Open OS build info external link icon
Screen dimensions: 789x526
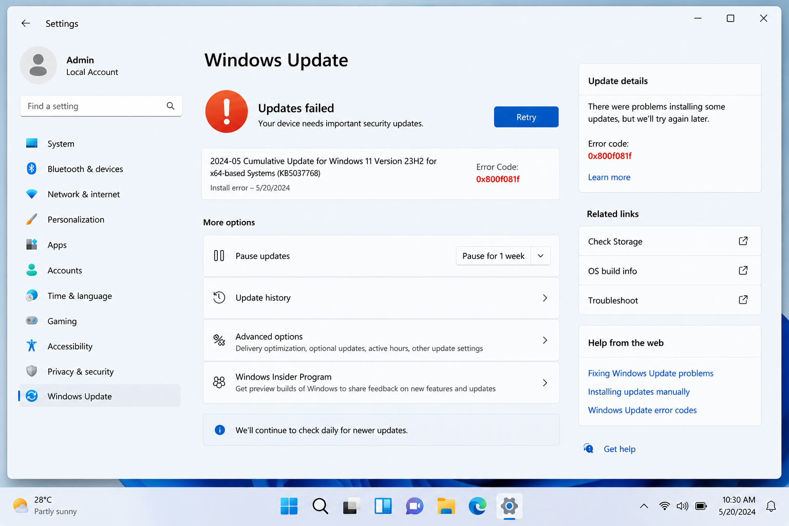click(x=743, y=270)
